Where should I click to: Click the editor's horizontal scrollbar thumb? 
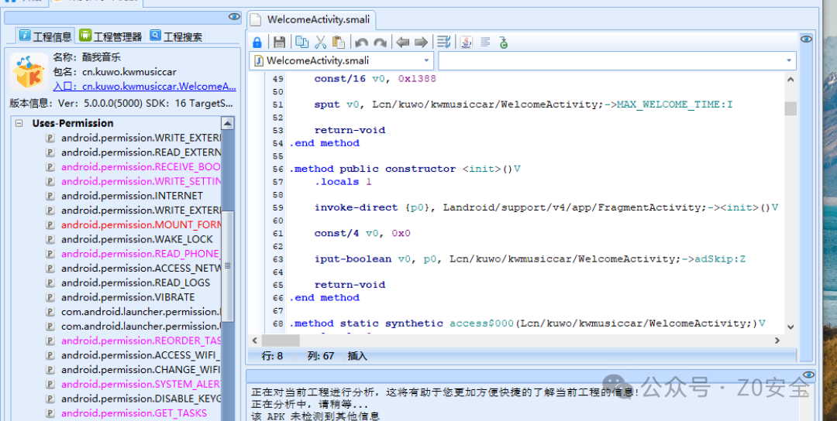[x=281, y=340]
